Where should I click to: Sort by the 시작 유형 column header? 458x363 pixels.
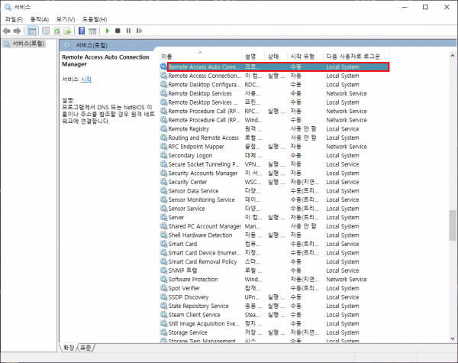click(303, 57)
